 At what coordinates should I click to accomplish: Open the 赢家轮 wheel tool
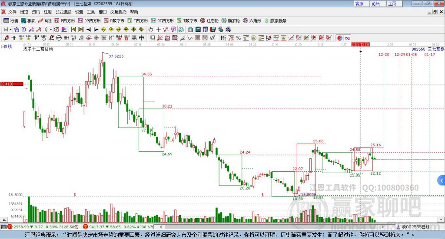point(230,21)
